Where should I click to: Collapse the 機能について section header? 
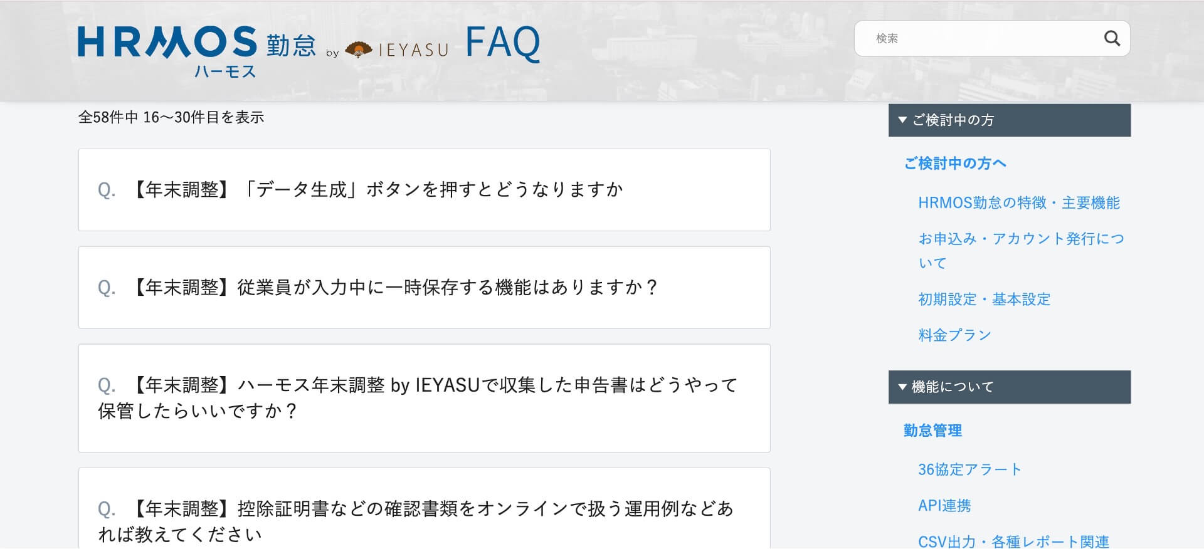click(x=1009, y=387)
